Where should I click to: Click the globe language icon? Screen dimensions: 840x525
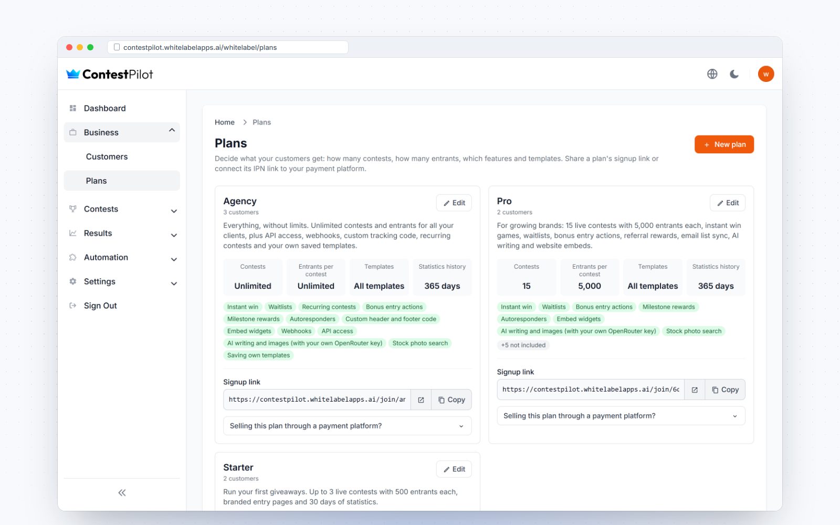point(712,74)
